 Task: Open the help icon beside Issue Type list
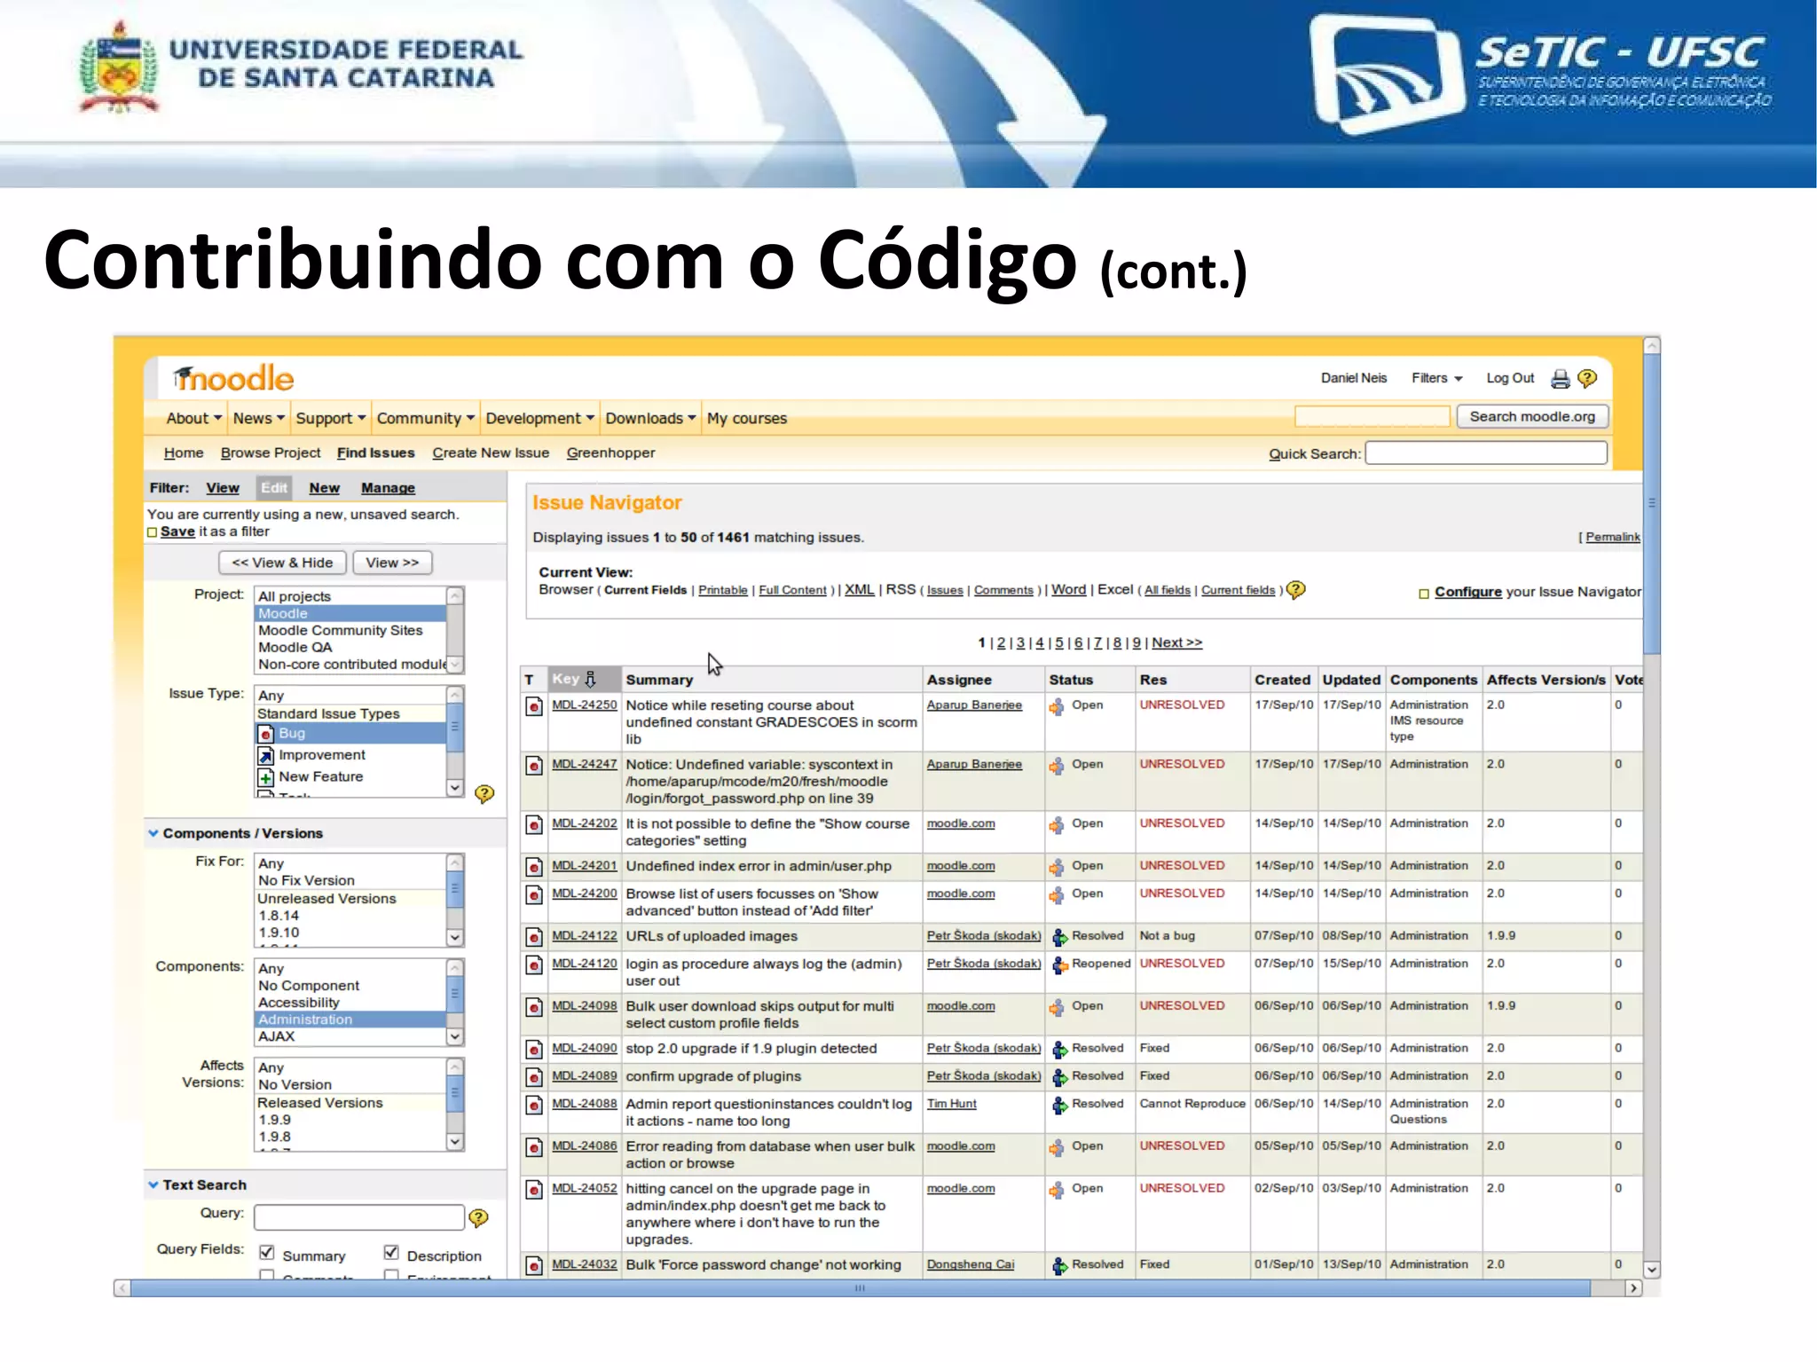pyautogui.click(x=484, y=794)
